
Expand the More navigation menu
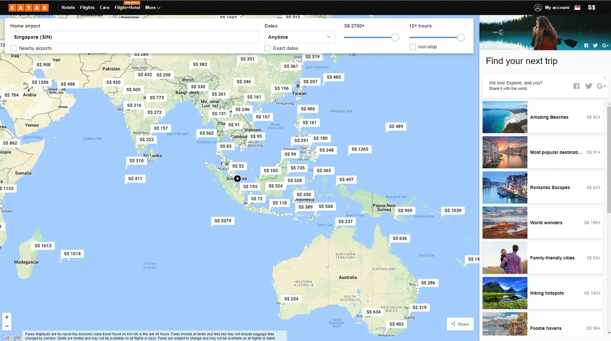[x=152, y=7]
